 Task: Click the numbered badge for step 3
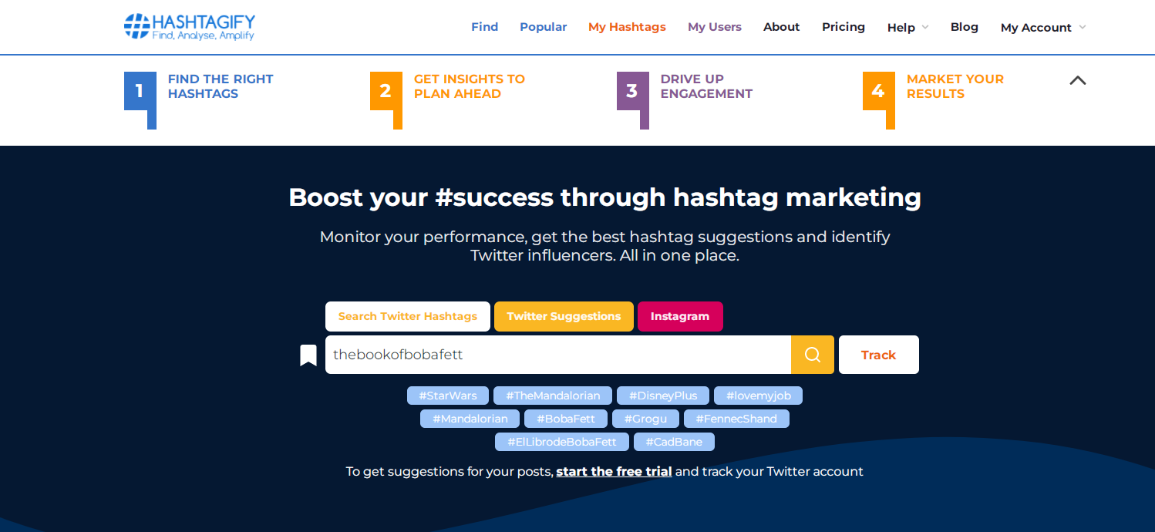[x=632, y=90]
